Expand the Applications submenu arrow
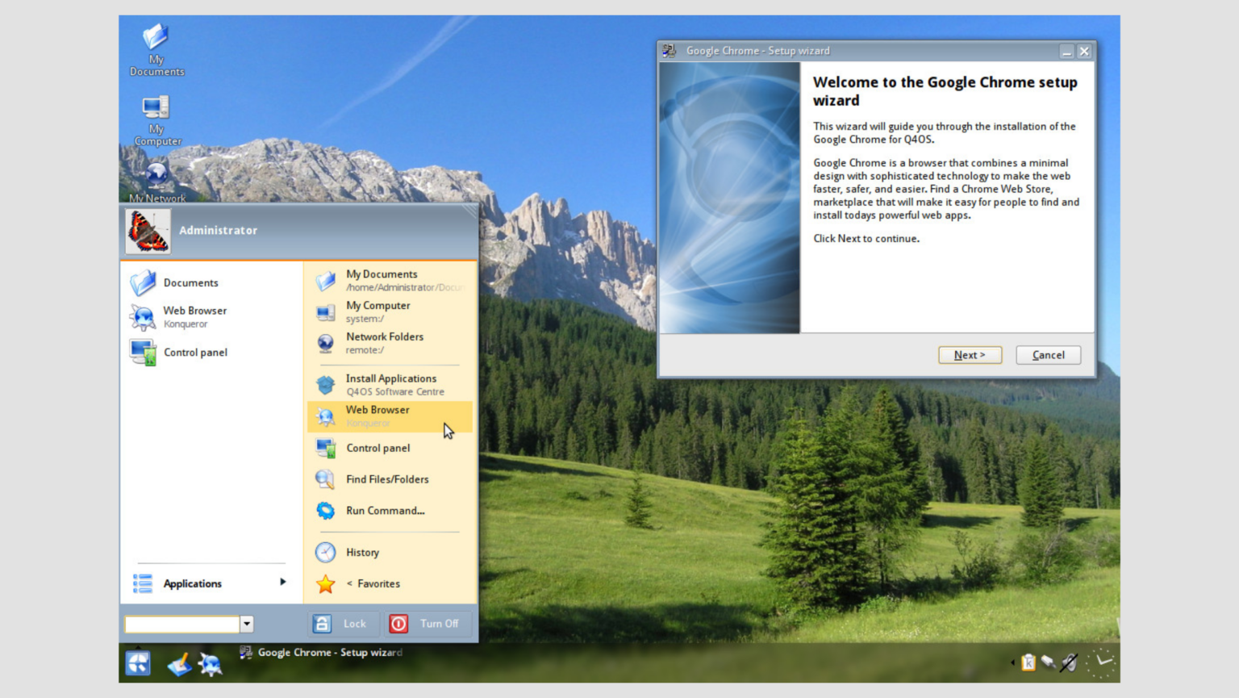This screenshot has height=698, width=1239. coord(283,583)
